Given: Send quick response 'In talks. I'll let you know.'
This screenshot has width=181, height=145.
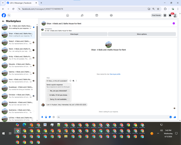Looking at the screenshot, I should tap(58, 95).
